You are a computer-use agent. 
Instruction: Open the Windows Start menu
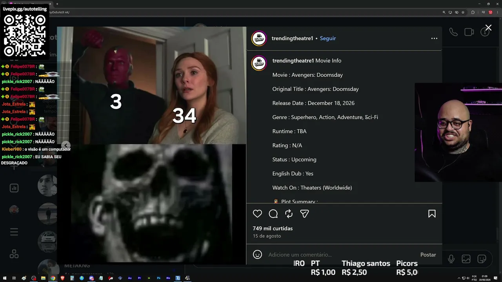(4, 278)
